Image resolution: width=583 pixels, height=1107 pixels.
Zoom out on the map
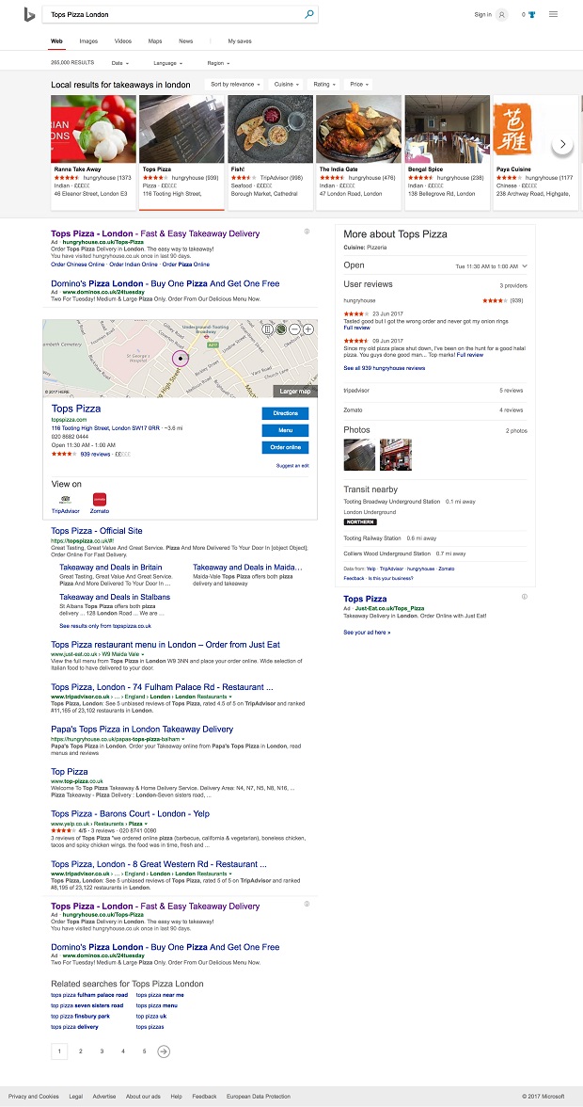point(294,329)
